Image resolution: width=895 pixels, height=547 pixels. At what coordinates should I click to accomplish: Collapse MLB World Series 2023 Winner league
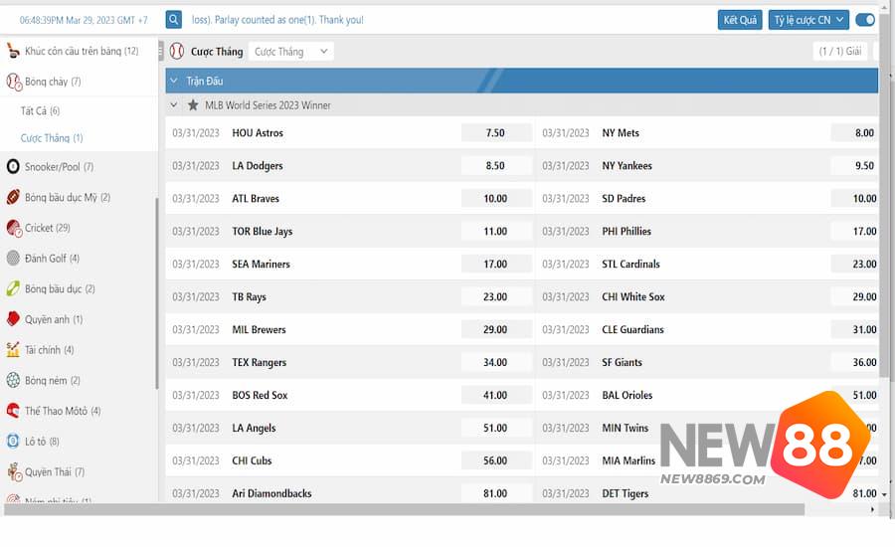(174, 105)
